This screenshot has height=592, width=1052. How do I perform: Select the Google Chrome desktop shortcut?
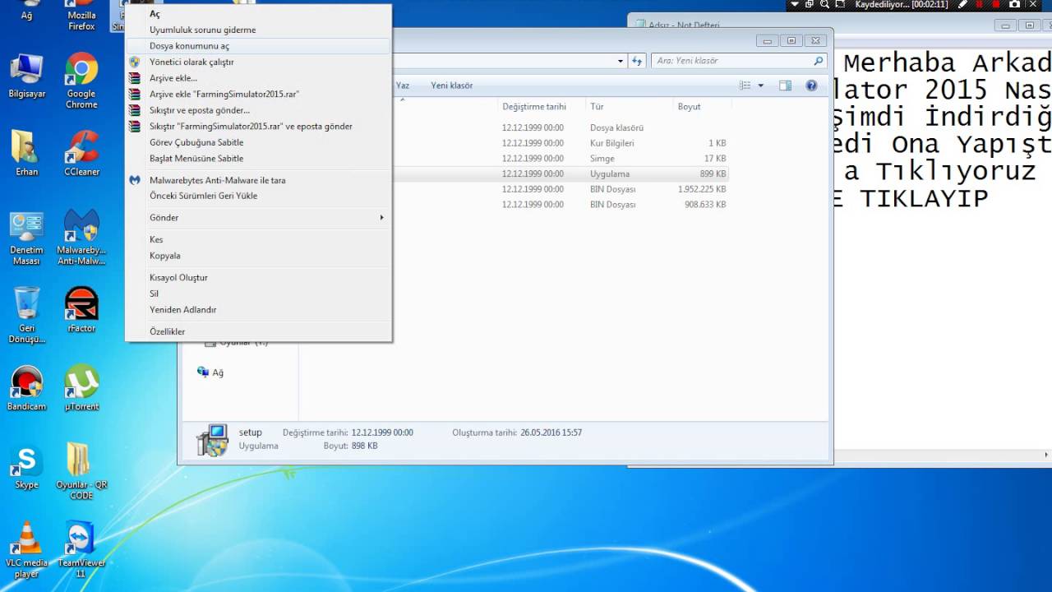pos(81,81)
